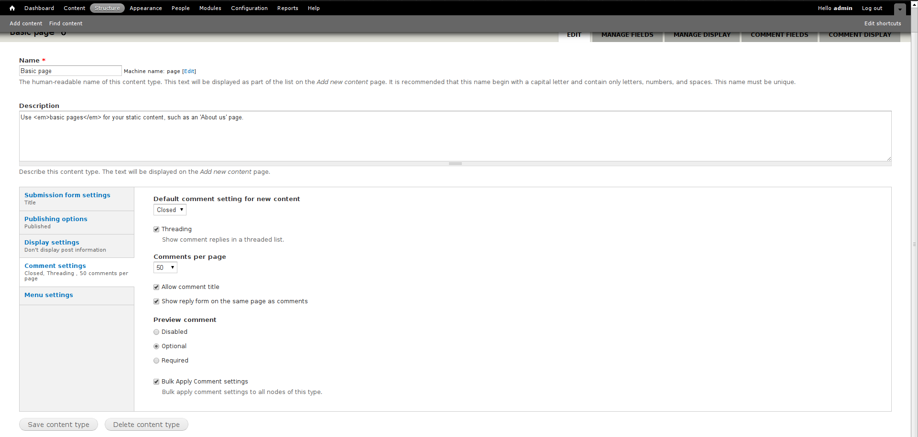Disable Bulk Apply Comment settings
Screen dimensions: 918x437
[x=156, y=381]
